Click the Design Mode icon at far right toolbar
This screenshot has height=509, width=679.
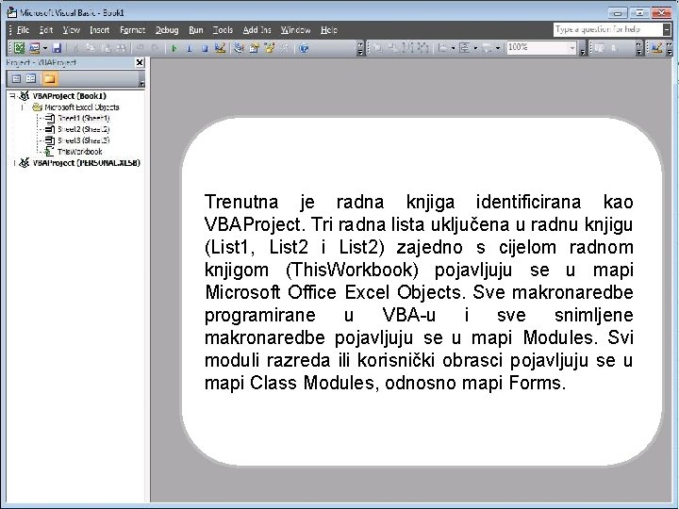point(656,48)
